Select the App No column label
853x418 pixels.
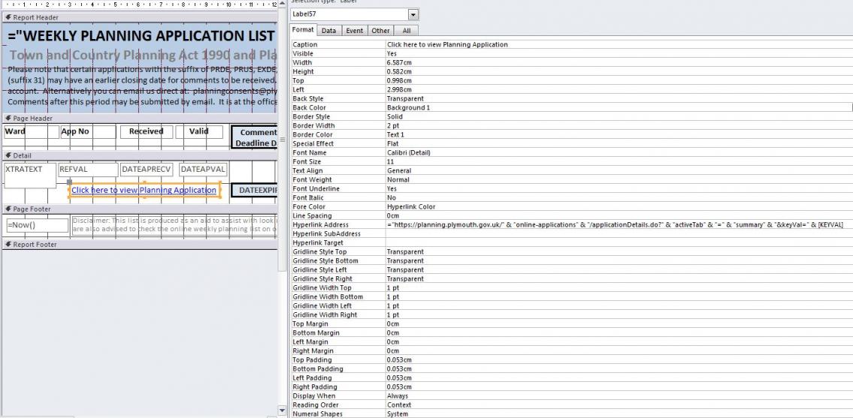(88, 131)
